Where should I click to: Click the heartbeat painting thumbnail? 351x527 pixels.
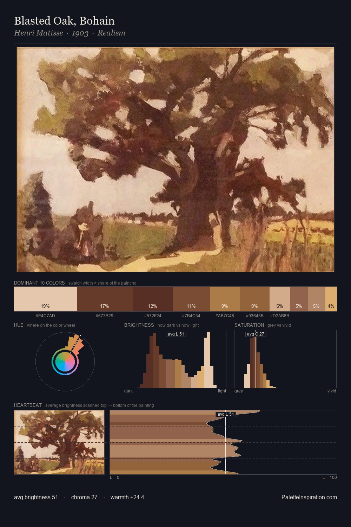point(59,442)
